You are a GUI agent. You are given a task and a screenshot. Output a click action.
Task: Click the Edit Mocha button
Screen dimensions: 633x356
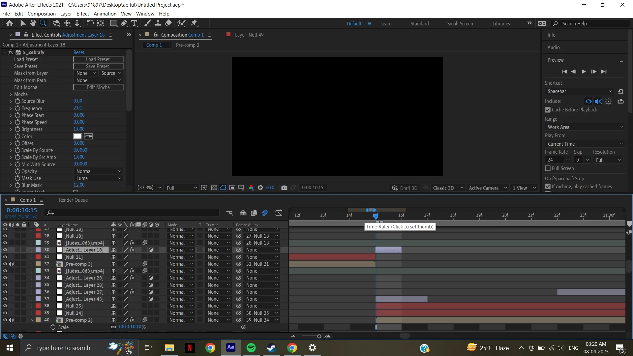tap(98, 87)
